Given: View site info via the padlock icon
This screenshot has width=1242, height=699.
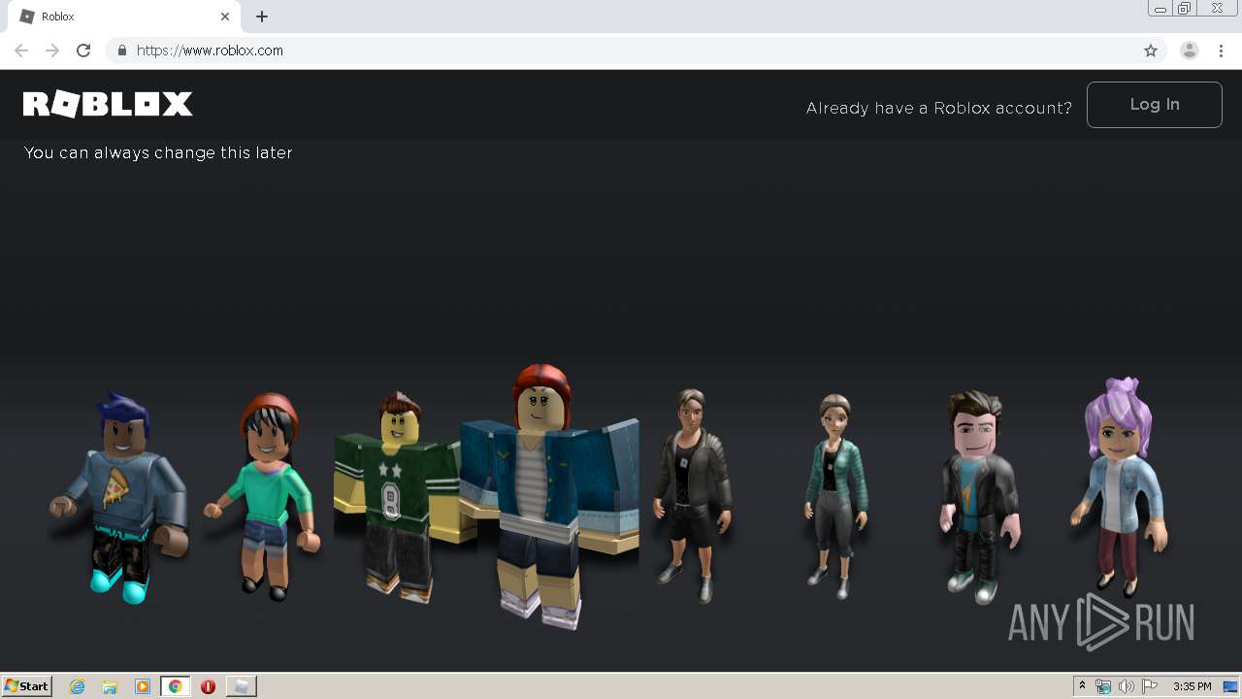Looking at the screenshot, I should pyautogui.click(x=121, y=50).
